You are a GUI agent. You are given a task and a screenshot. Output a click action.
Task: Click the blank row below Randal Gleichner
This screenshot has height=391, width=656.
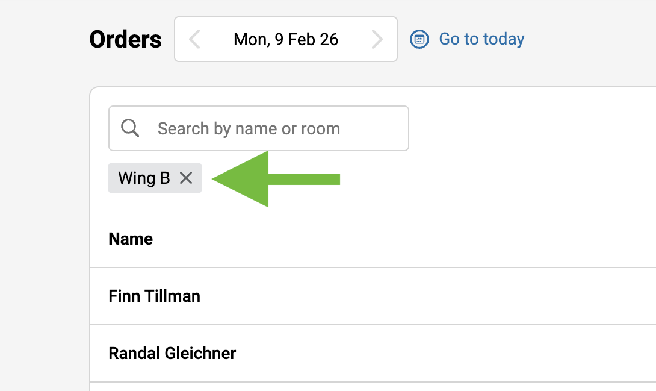[361, 387]
